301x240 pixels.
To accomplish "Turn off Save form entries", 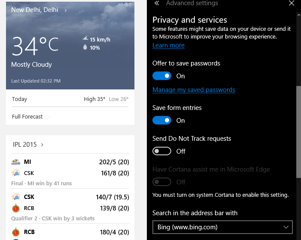I will (x=162, y=121).
